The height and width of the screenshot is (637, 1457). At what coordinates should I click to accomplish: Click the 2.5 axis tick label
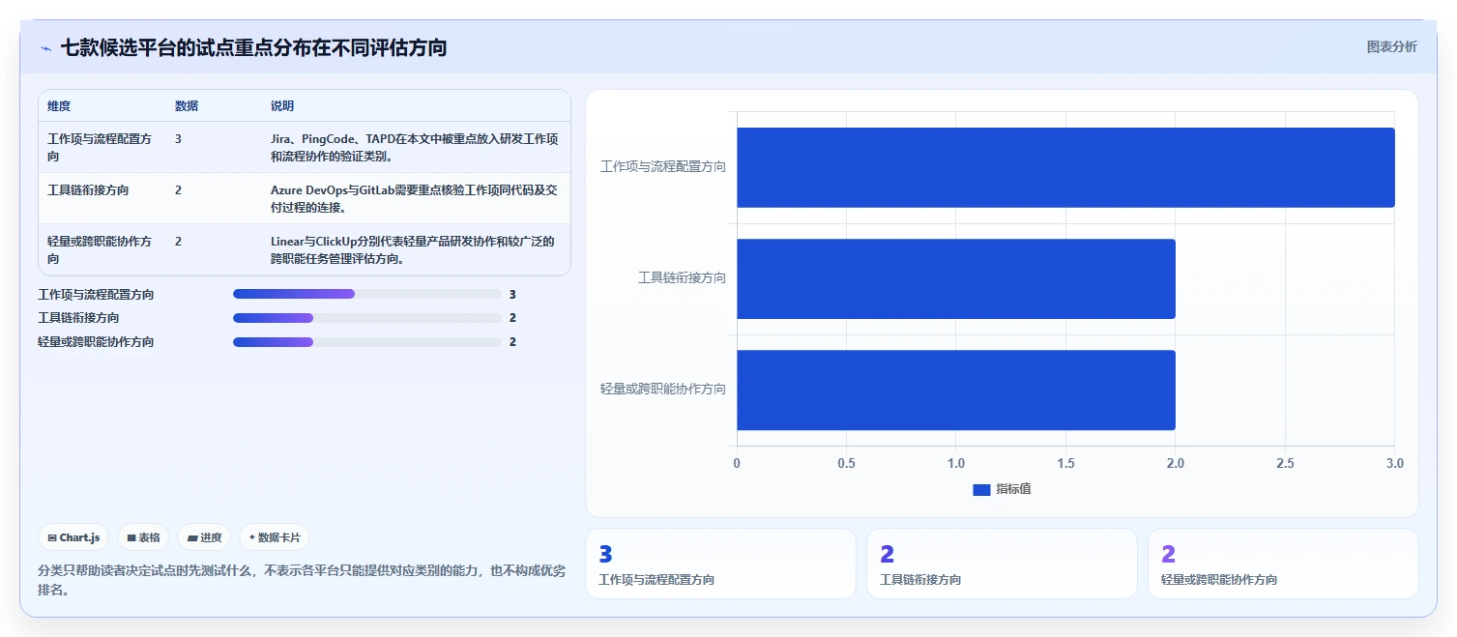(x=1285, y=464)
